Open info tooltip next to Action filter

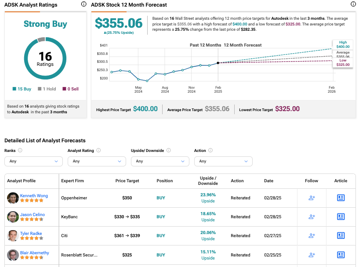(210, 150)
